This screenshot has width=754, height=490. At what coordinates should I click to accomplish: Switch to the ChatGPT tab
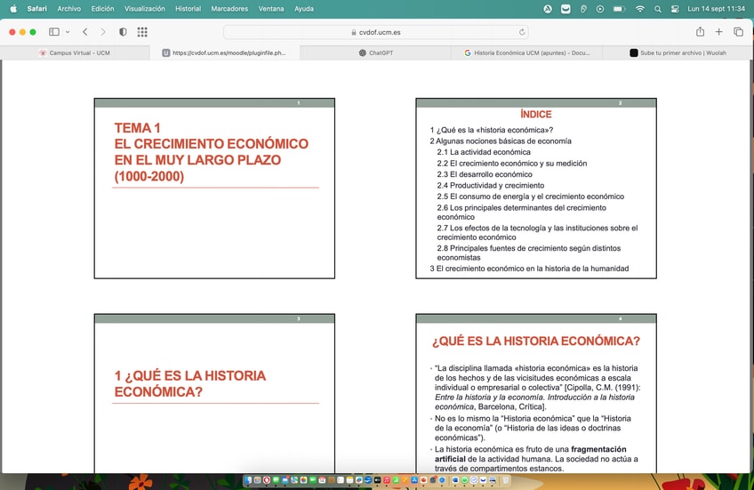tap(375, 52)
